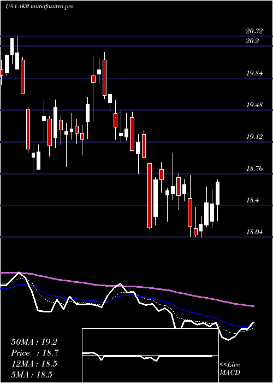273x383 pixels.
Task: Click the 'USA AKR munafasutra.pro' chart title
Action: coord(39,7)
